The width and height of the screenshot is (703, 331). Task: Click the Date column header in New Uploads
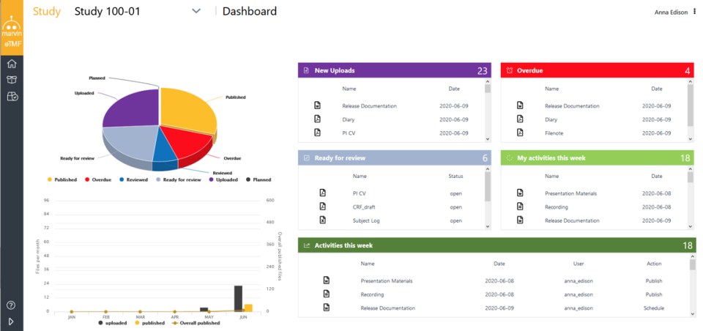[454, 89]
